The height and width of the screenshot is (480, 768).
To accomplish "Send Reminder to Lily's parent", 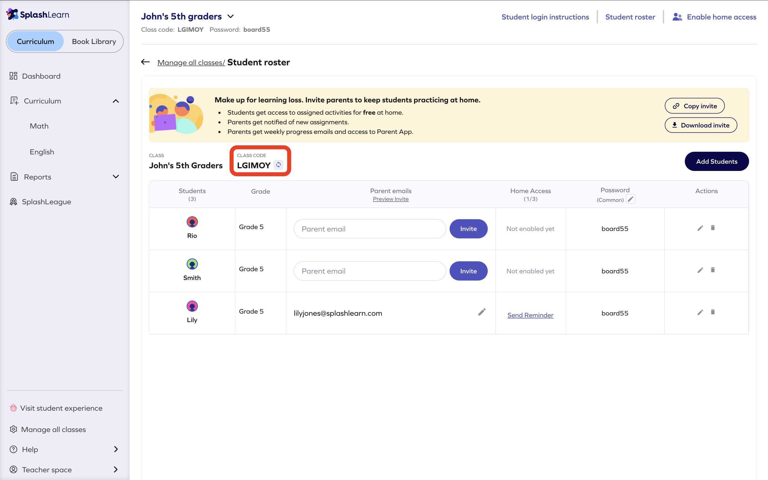I will click(530, 315).
